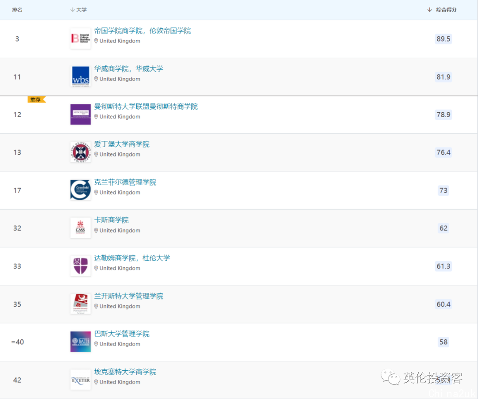Click the score 89.5
The height and width of the screenshot is (399, 478).
(x=443, y=39)
